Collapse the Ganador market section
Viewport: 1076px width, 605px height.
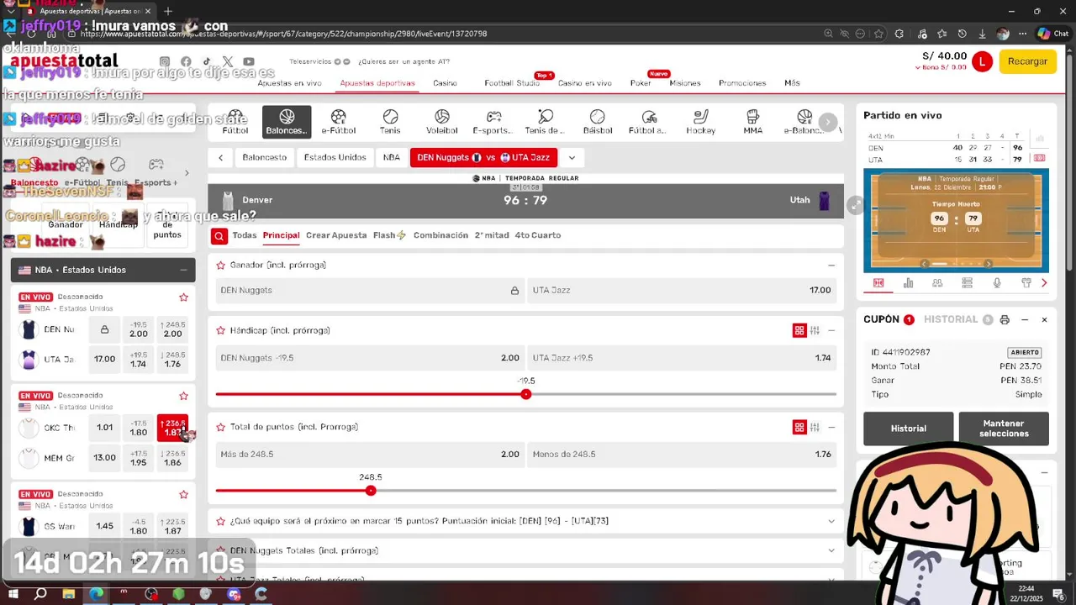831,266
